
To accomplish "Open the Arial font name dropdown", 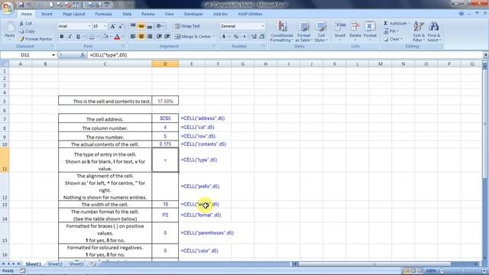I will pyautogui.click(x=89, y=26).
